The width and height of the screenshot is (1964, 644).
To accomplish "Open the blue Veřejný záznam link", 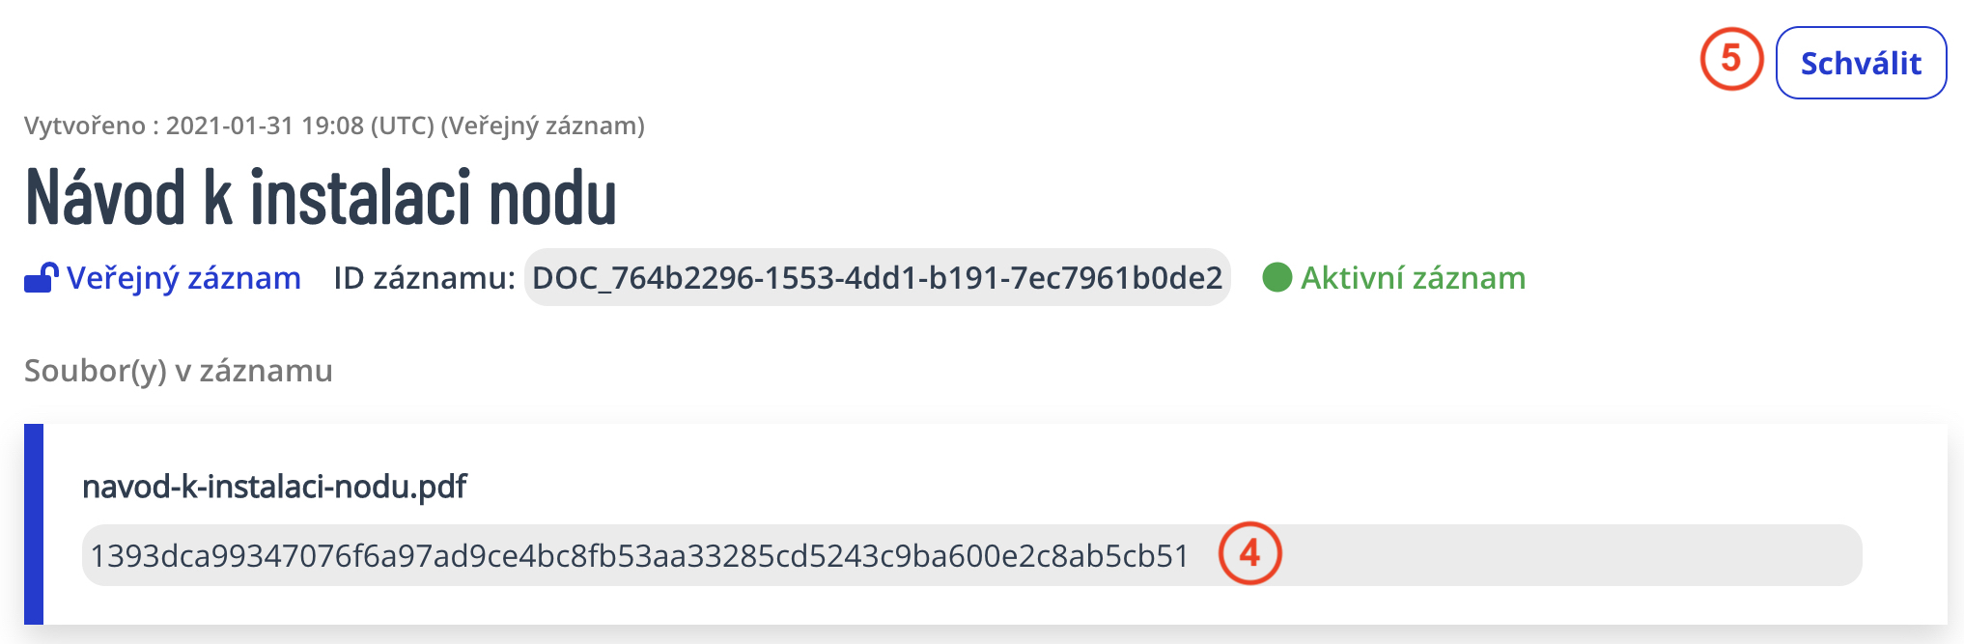I will 183,278.
